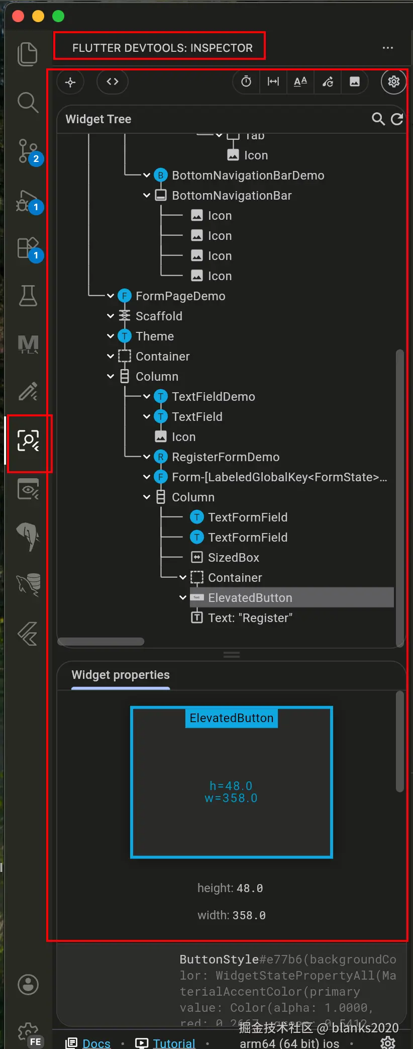Viewport: 413px width, 1049px height.
Task: Open the Extensions view
Action: (28, 248)
